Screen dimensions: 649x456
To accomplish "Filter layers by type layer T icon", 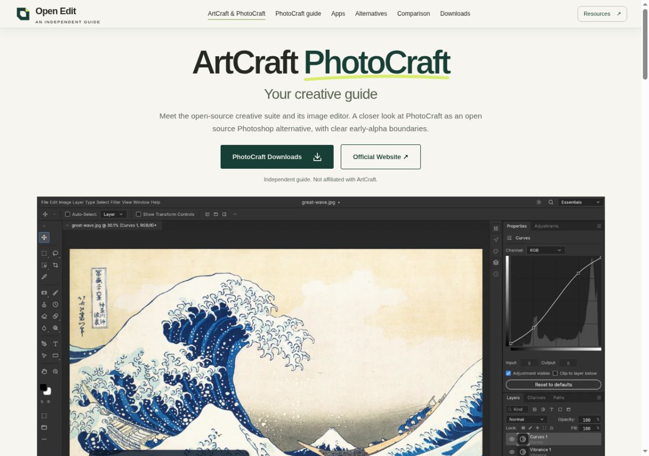I will 552,409.
